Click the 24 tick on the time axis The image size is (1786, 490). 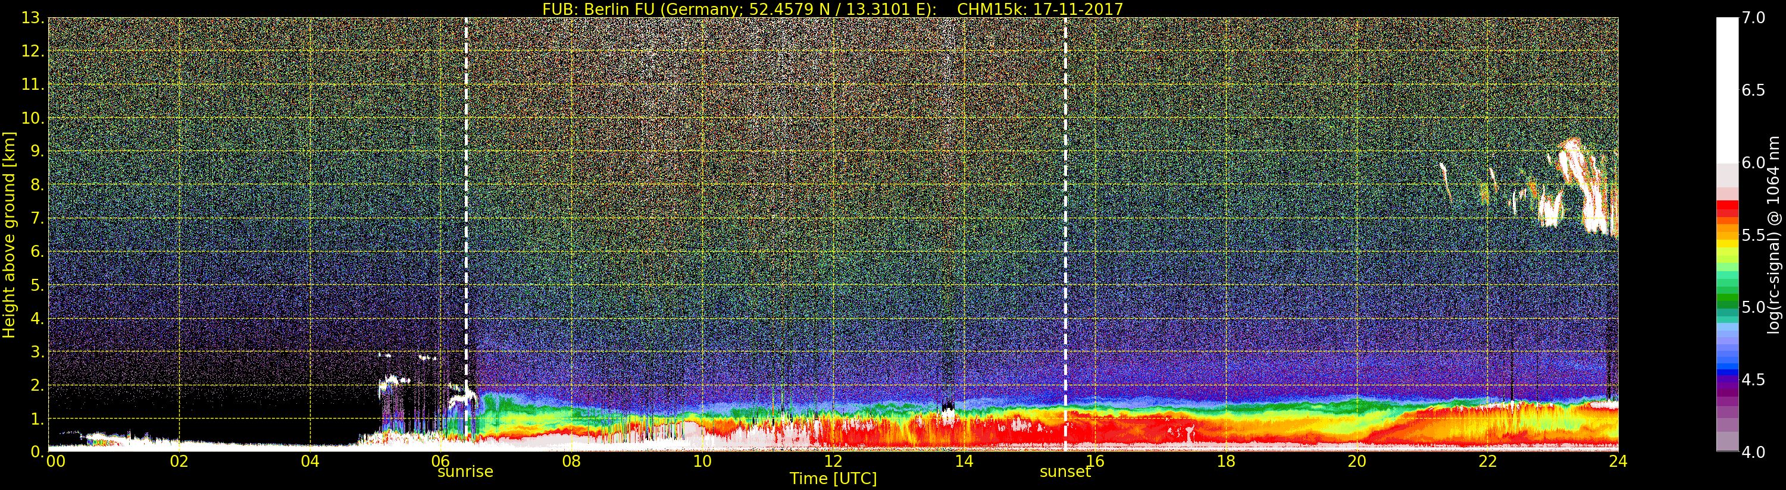tap(1618, 461)
